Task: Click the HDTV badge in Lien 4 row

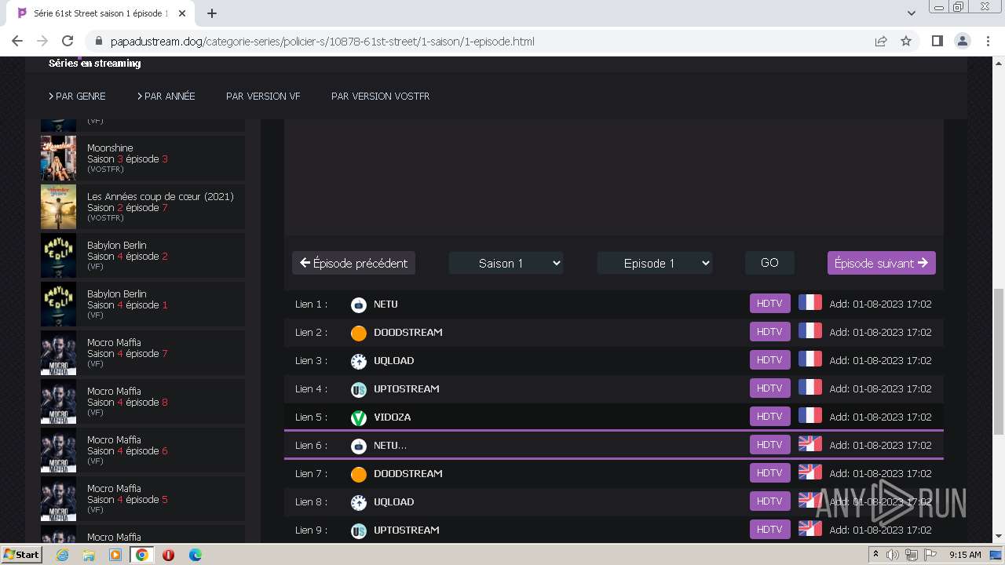Action: click(769, 388)
